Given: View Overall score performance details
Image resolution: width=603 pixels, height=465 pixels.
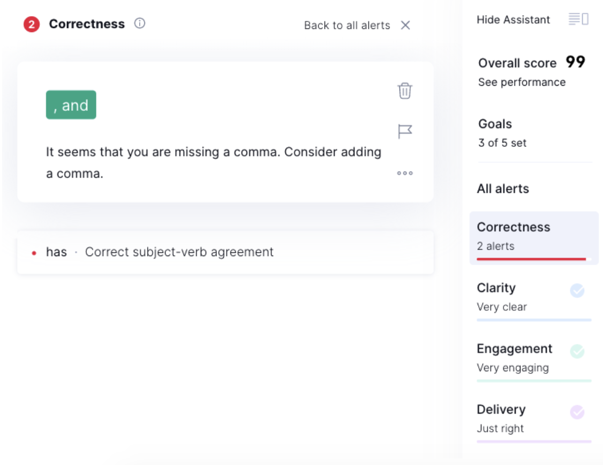Looking at the screenshot, I should [x=522, y=82].
